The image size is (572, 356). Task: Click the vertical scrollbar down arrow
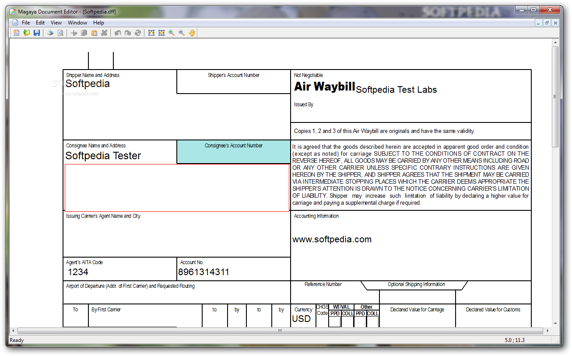[x=555, y=323]
